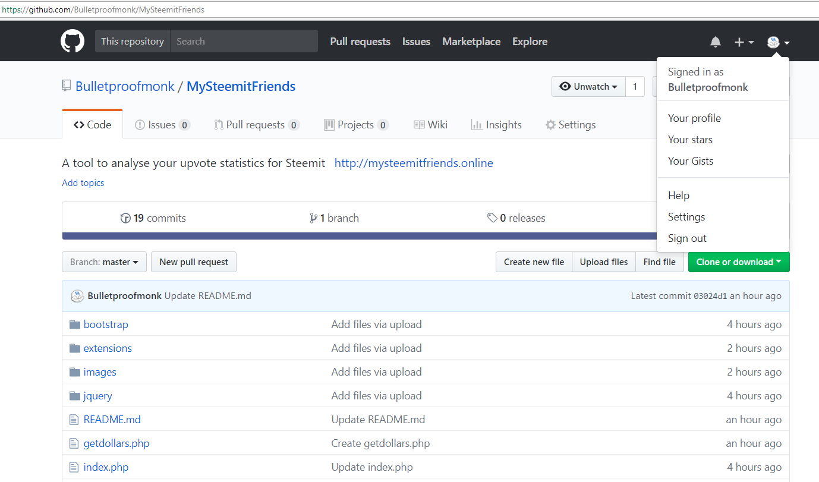Choose Sign out from user menu
Screen dimensions: 819x482
(723, 238)
